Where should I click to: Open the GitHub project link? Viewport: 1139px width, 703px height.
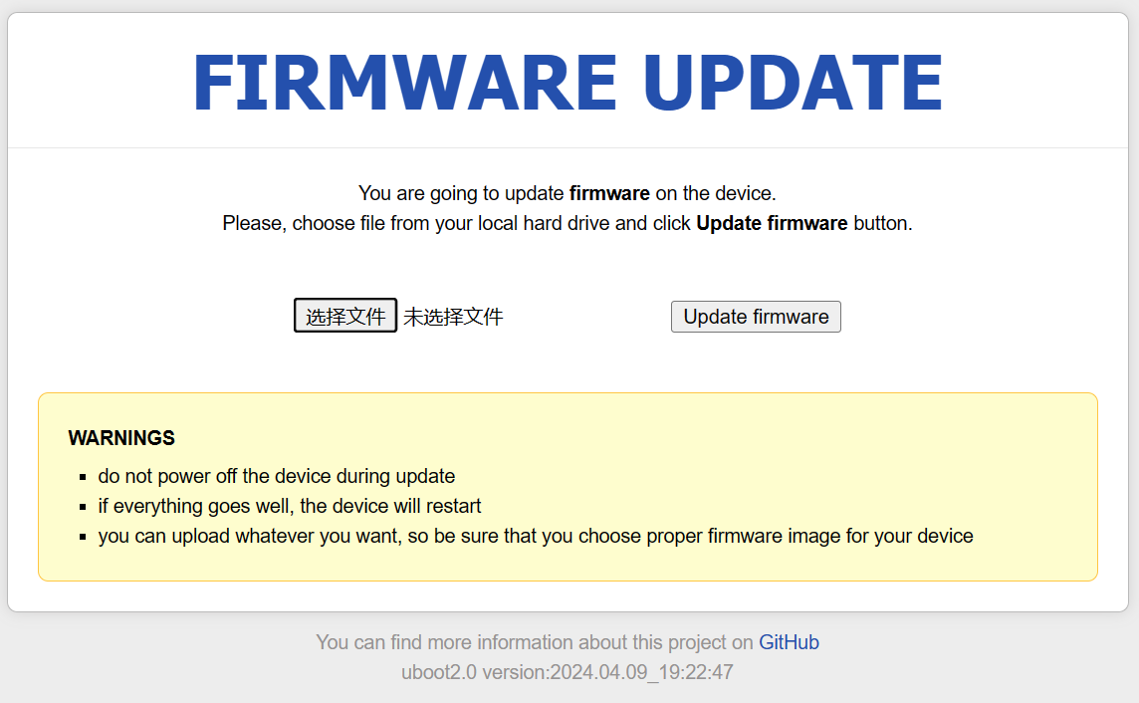click(789, 642)
